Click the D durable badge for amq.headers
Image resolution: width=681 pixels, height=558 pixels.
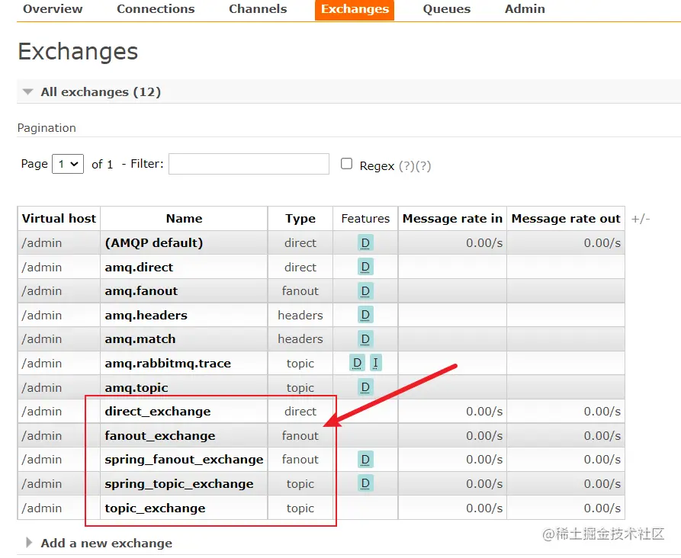365,316
